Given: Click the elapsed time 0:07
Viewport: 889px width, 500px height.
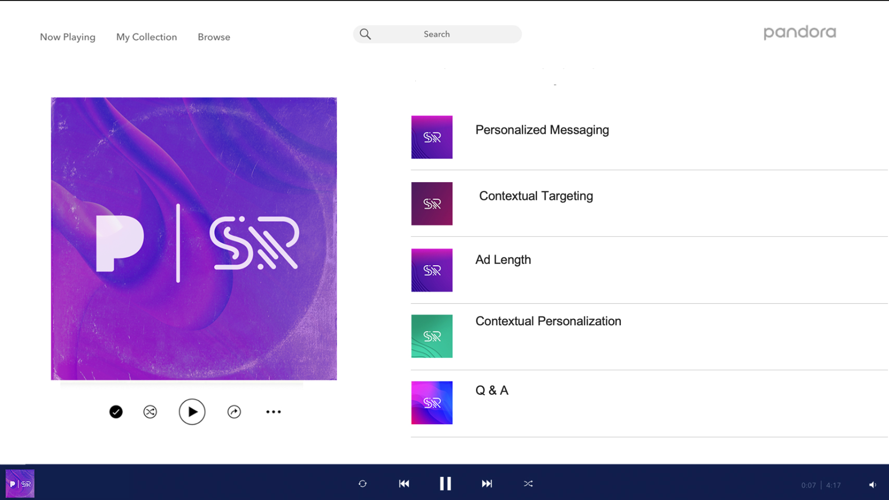Looking at the screenshot, I should 809,485.
